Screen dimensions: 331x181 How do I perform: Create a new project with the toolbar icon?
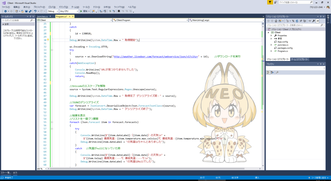[x=17, y=11]
